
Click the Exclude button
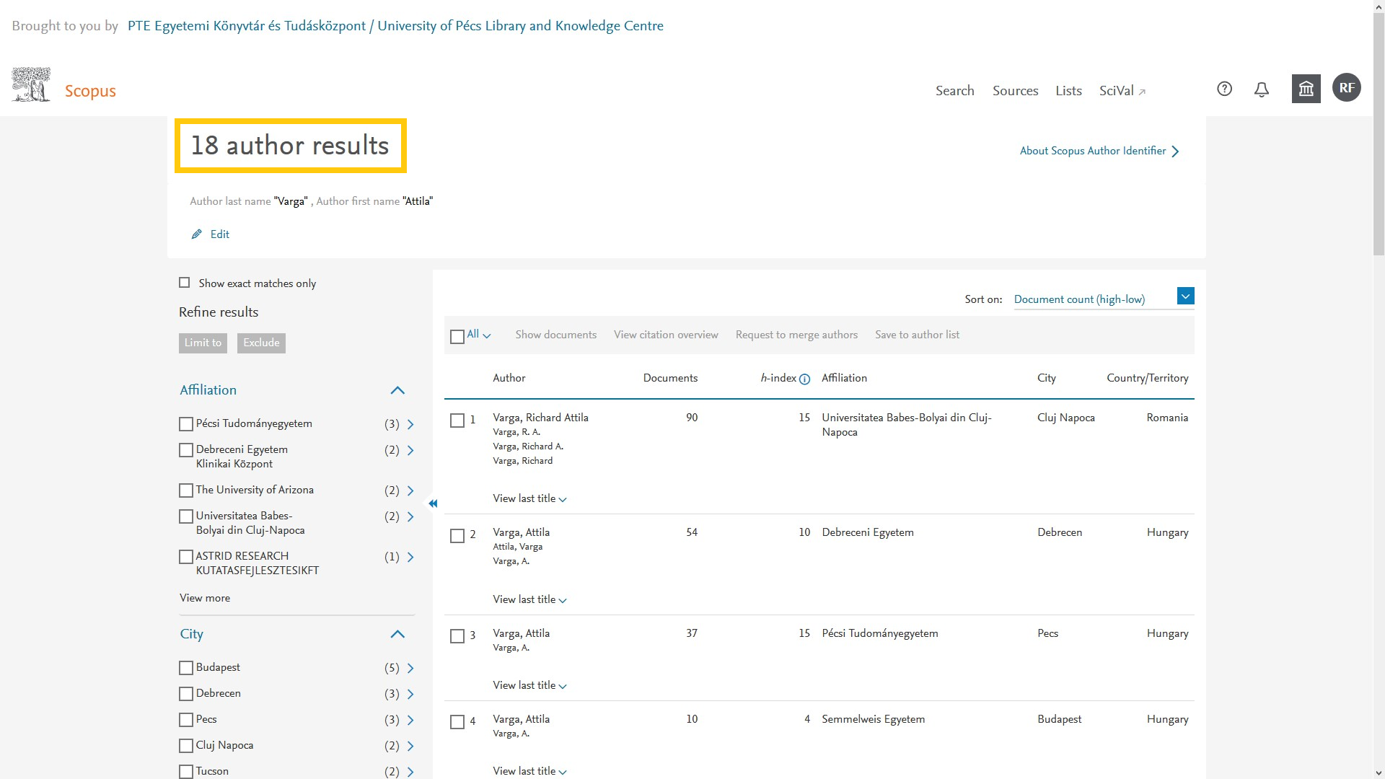[261, 343]
